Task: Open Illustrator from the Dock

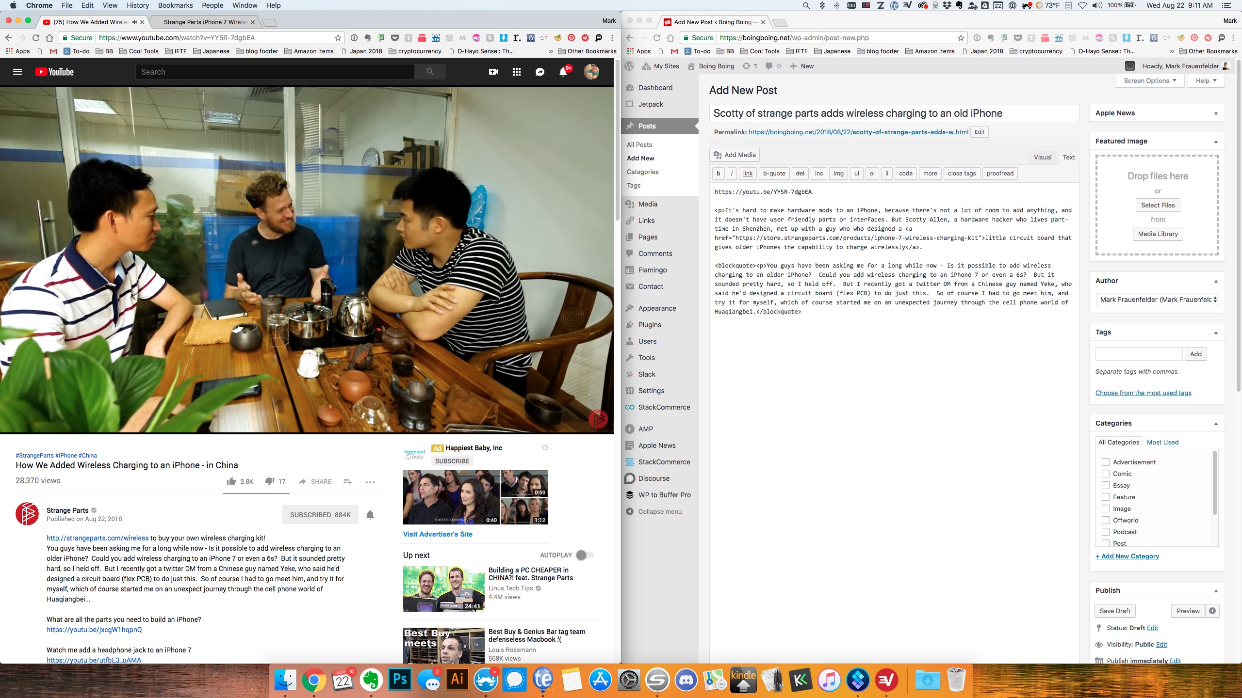Action: click(457, 680)
